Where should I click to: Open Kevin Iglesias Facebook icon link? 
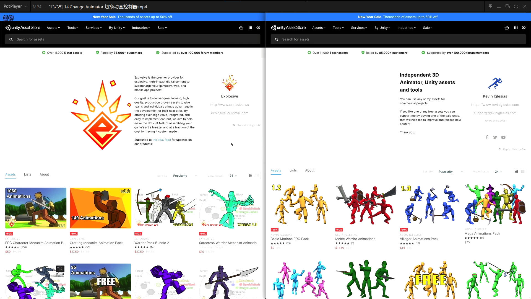[487, 137]
